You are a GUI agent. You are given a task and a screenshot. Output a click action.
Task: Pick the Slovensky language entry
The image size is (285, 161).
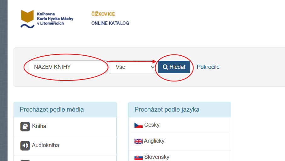point(156,157)
